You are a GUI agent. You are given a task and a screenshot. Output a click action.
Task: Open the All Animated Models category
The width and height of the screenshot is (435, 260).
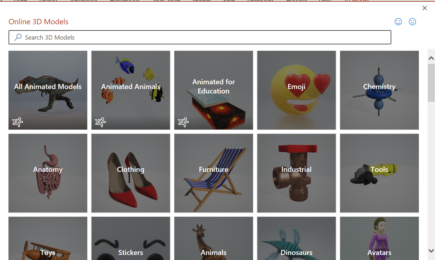(x=48, y=90)
